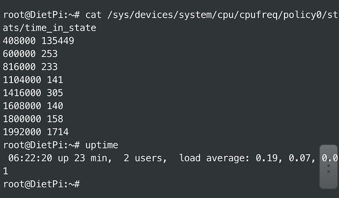The height and width of the screenshot is (198, 339).
Task: Place cursor at the last empty prompt
Action: click(x=83, y=184)
